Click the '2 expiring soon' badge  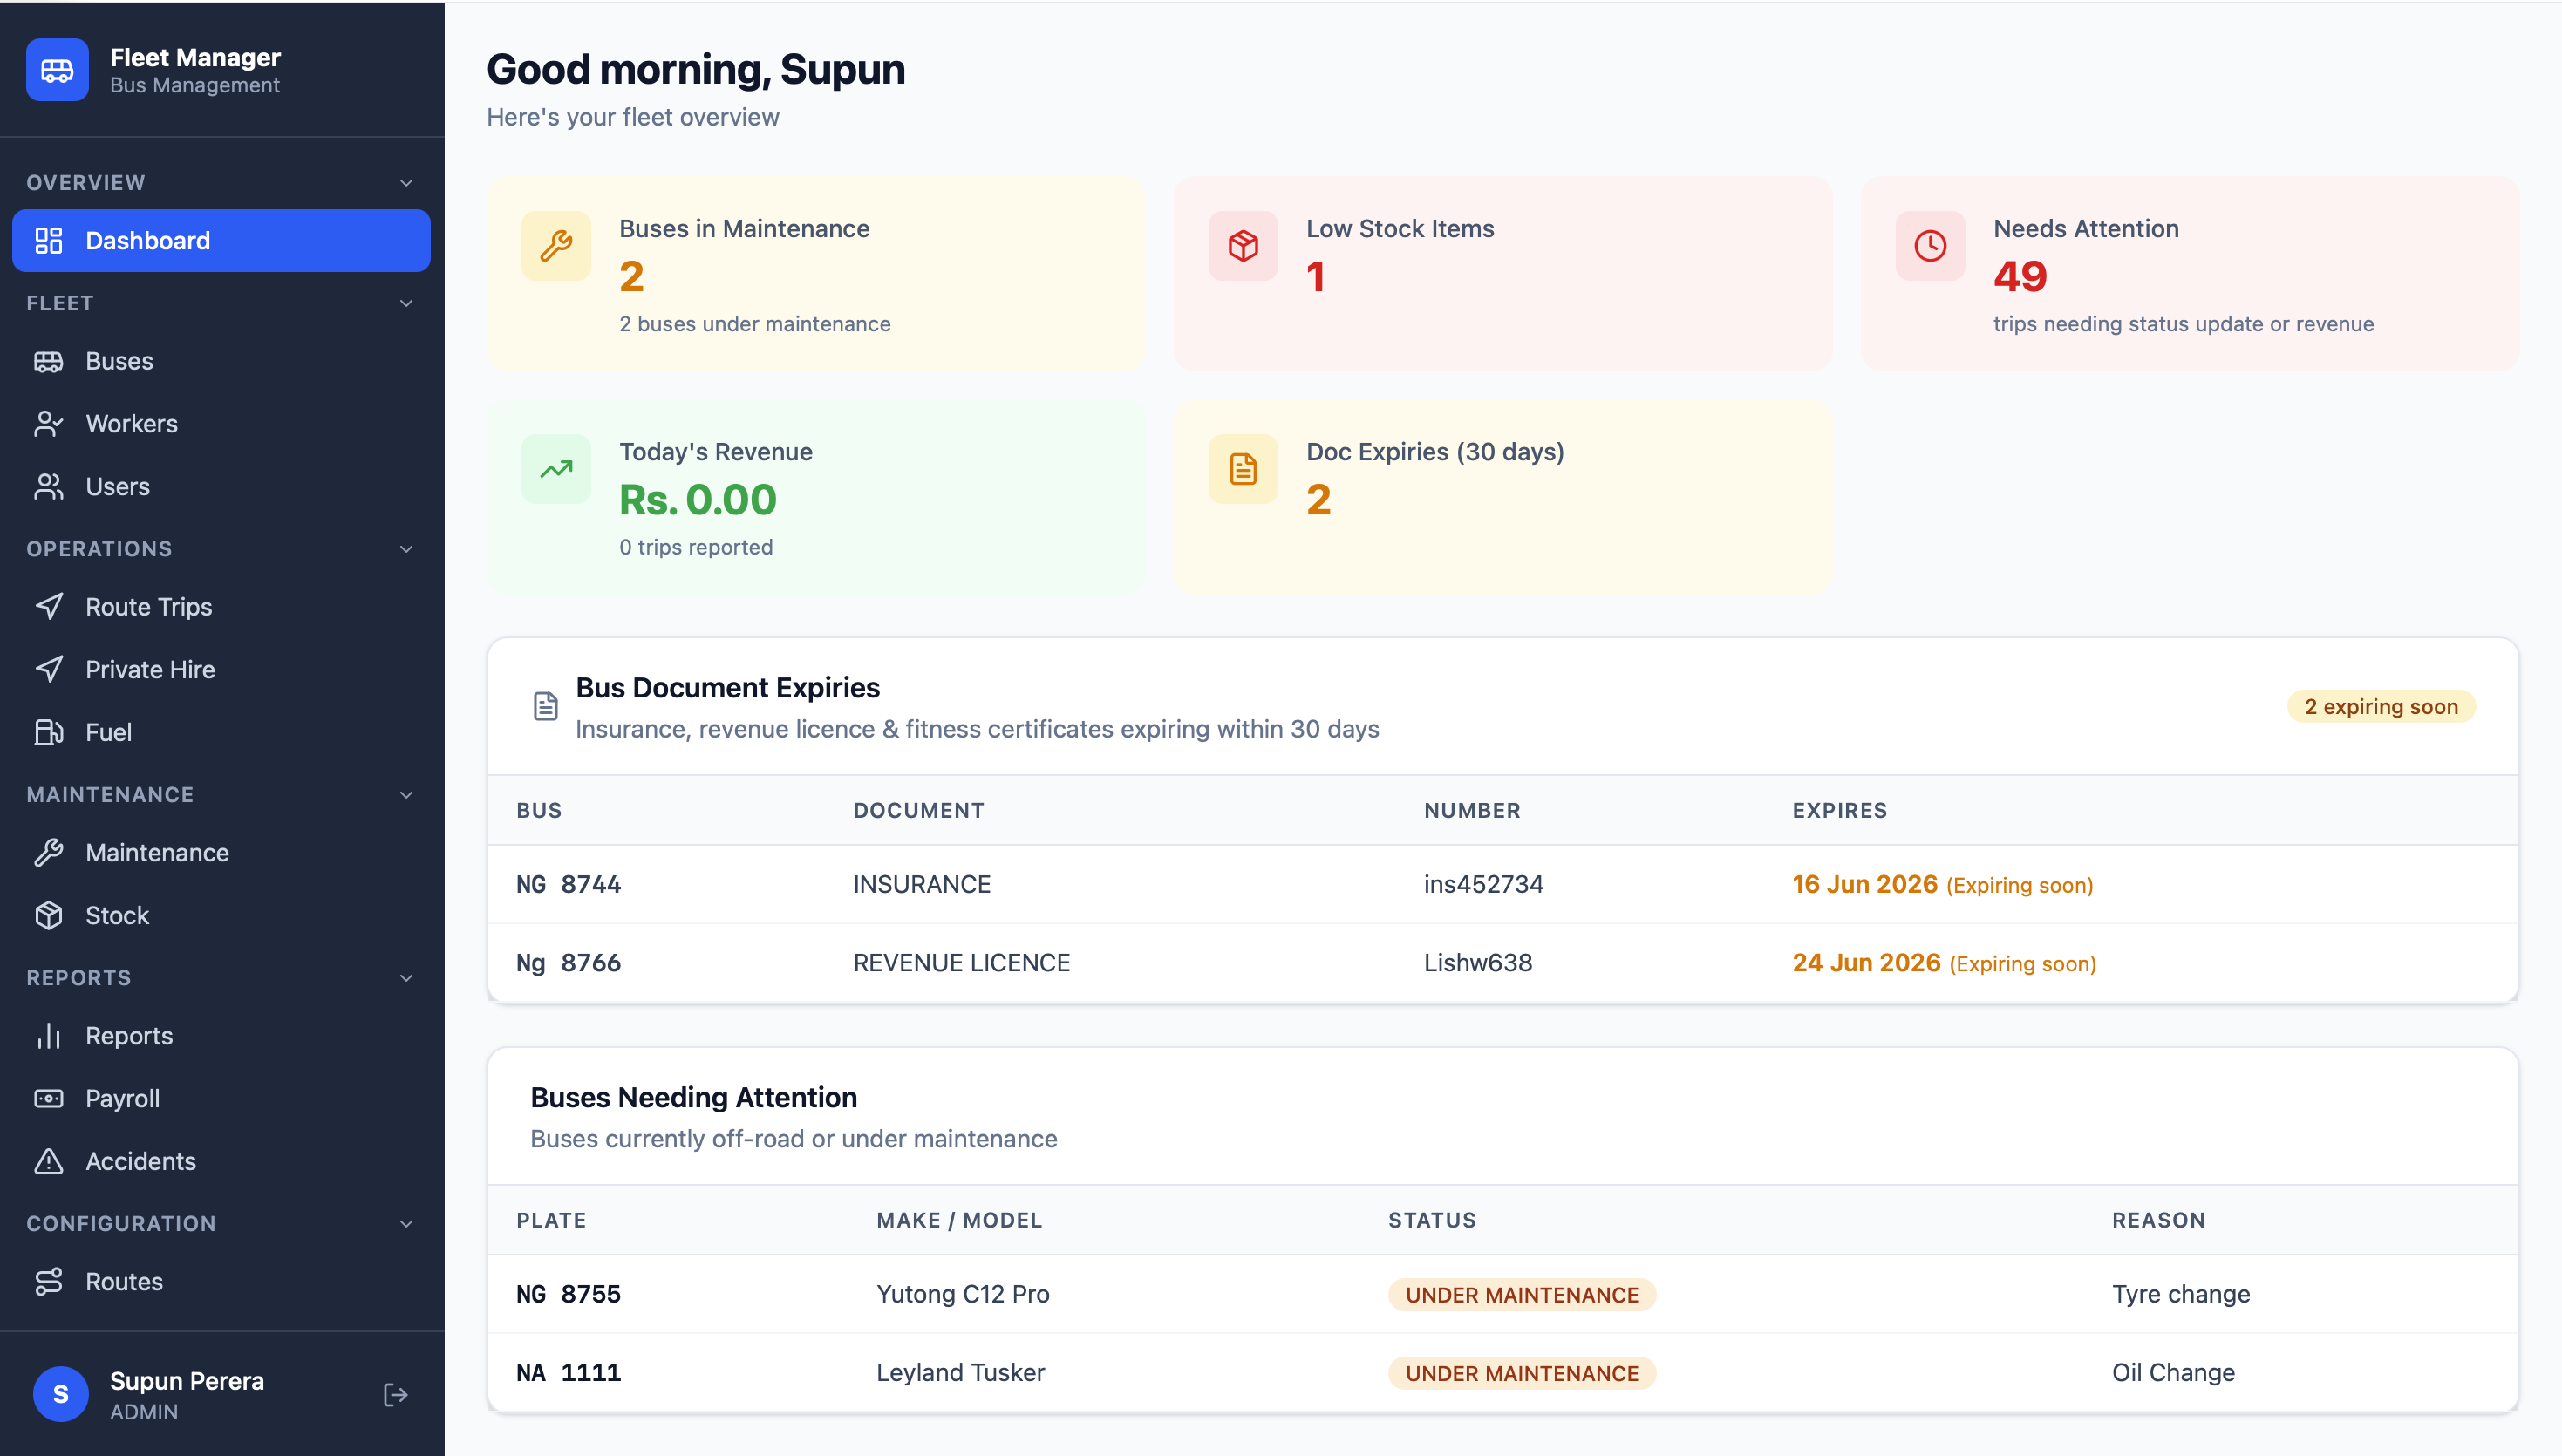tap(2381, 707)
